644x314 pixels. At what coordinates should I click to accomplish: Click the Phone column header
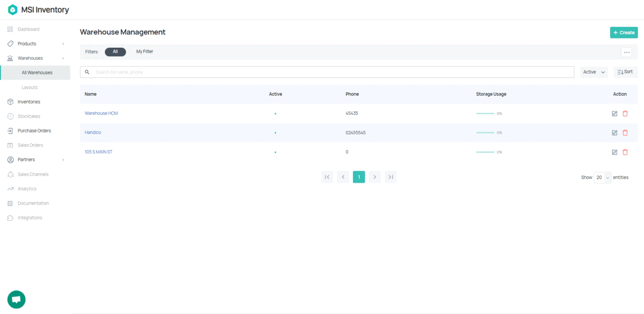[352, 94]
